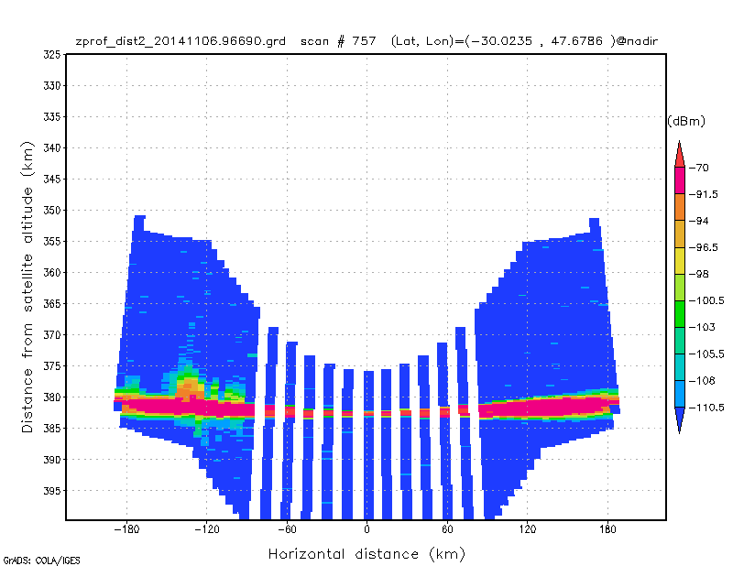Click the light blue -106 colorbar segment
Screen dimensions: 733x566
(680, 394)
